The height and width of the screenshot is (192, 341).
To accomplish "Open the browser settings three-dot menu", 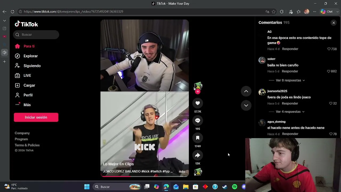I will (315, 11).
